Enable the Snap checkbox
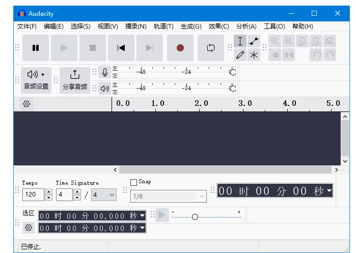This screenshot has height=253, width=356. 134,182
